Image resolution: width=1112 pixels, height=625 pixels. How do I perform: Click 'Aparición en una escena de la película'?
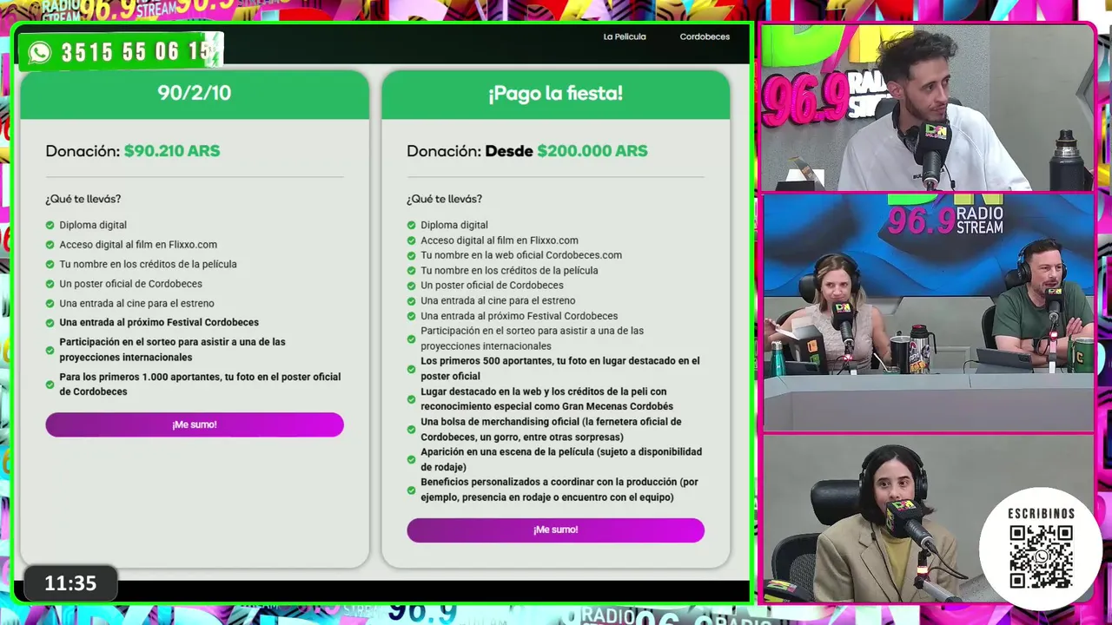[x=561, y=459]
